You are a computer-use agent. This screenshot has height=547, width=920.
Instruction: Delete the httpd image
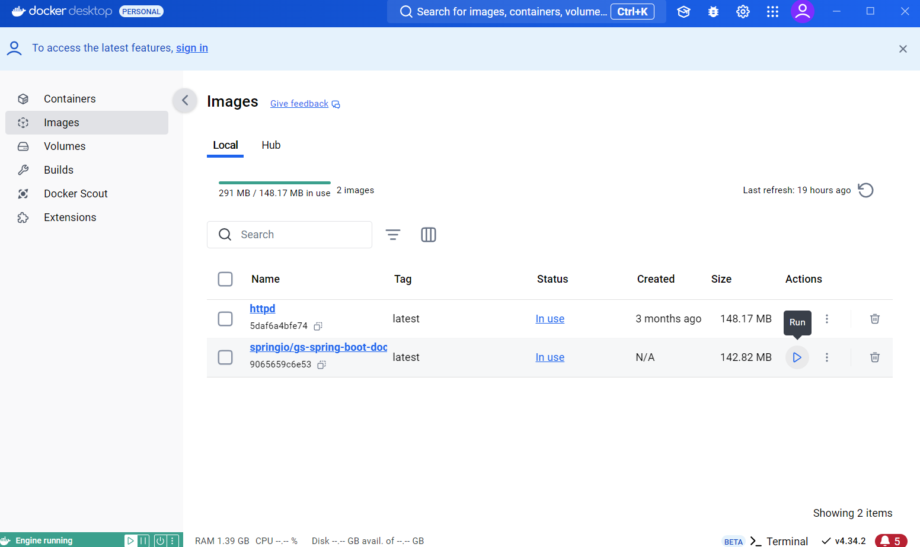click(x=874, y=319)
